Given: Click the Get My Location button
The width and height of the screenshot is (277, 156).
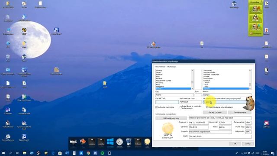Looking at the screenshot, I should click(x=215, y=113).
